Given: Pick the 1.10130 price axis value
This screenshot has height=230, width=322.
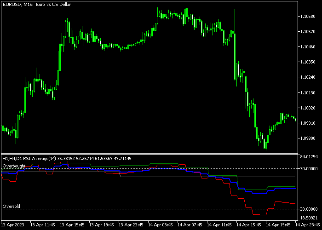Looking at the screenshot, I should click(x=308, y=92).
